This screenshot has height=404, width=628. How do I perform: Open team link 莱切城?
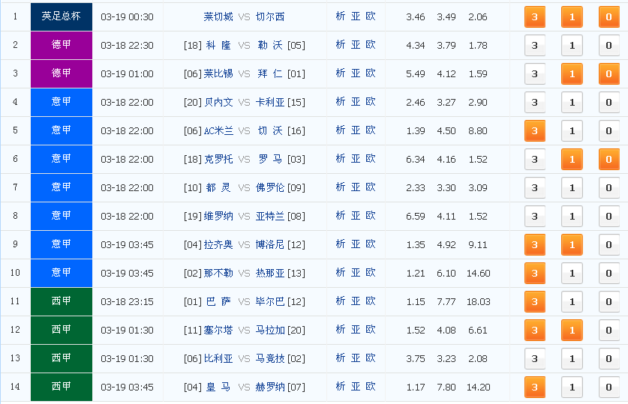[218, 16]
